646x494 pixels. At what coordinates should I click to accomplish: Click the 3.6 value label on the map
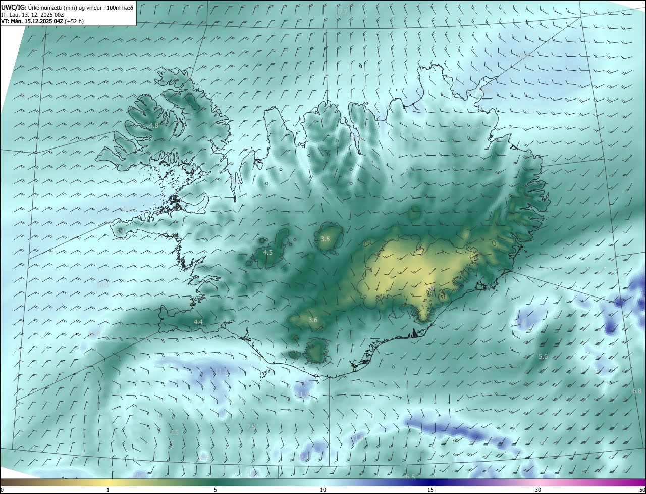(x=313, y=320)
